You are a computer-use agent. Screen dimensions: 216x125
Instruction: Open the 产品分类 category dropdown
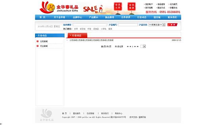pyautogui.click(x=157, y=25)
